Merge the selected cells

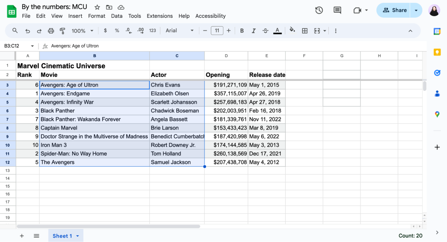317,31
